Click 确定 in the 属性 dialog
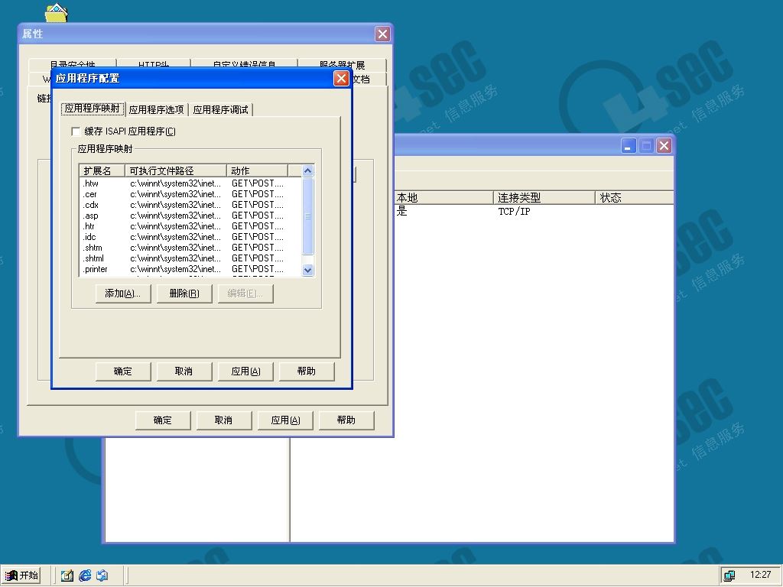Viewport: 783px width, 587px height. pos(163,420)
